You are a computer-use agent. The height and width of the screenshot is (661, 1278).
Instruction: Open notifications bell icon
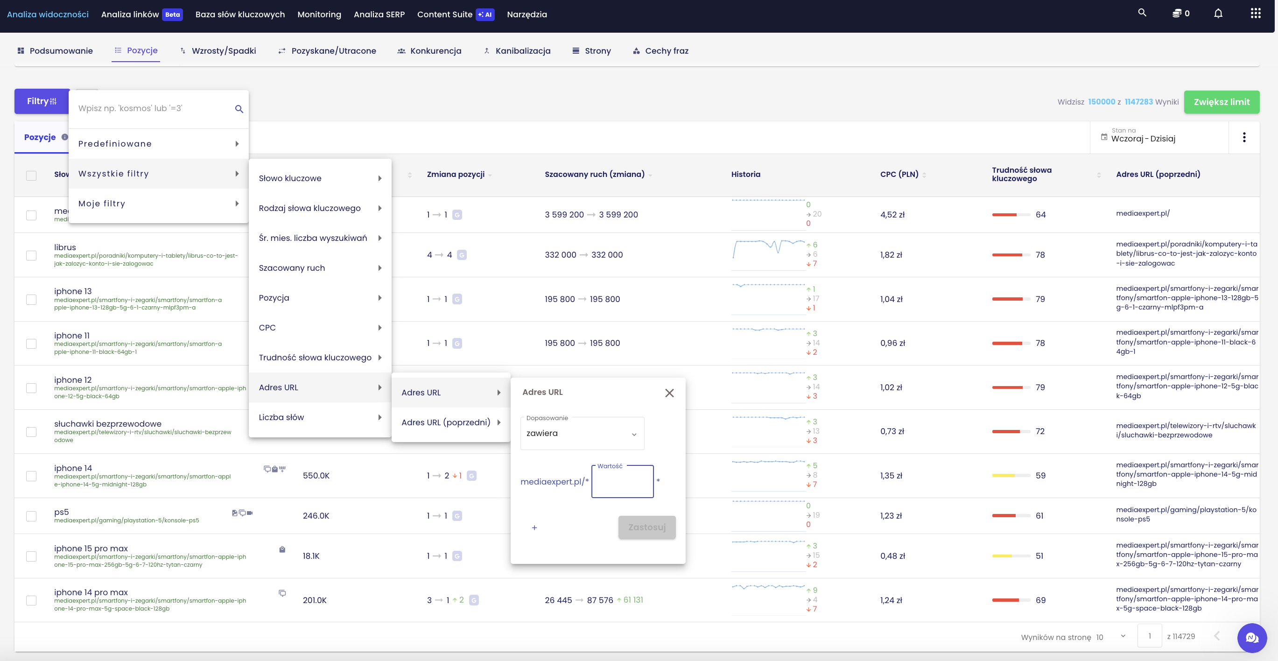coord(1218,14)
